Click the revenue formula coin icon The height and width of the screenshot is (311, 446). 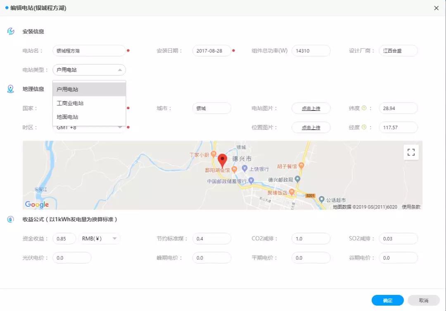11,219
